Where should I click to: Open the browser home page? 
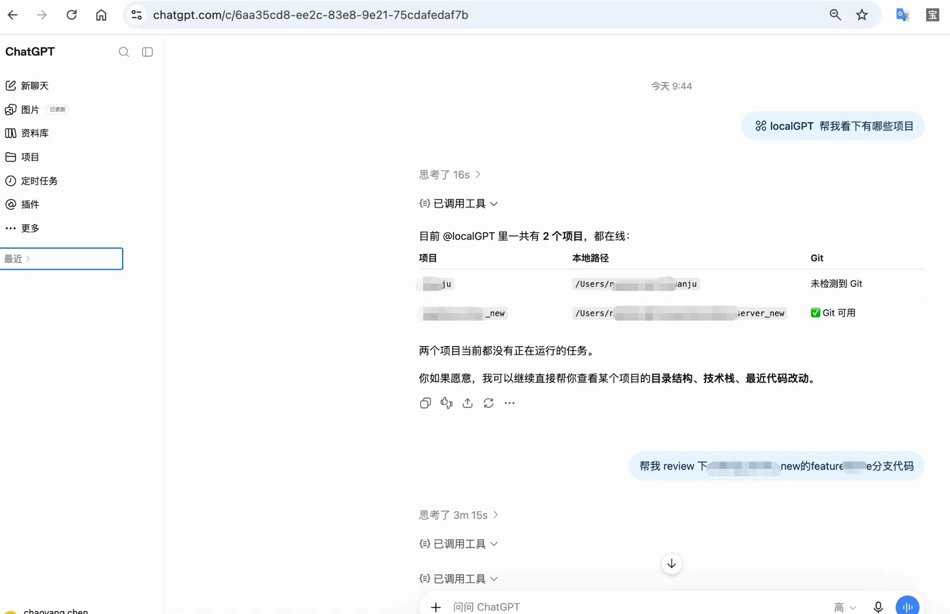point(101,15)
